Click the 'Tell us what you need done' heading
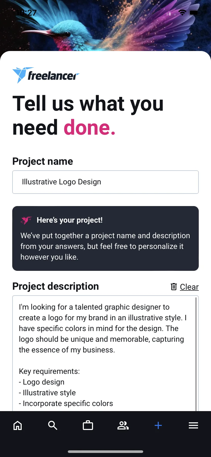Viewport: 211px width, 457px height. (x=88, y=115)
